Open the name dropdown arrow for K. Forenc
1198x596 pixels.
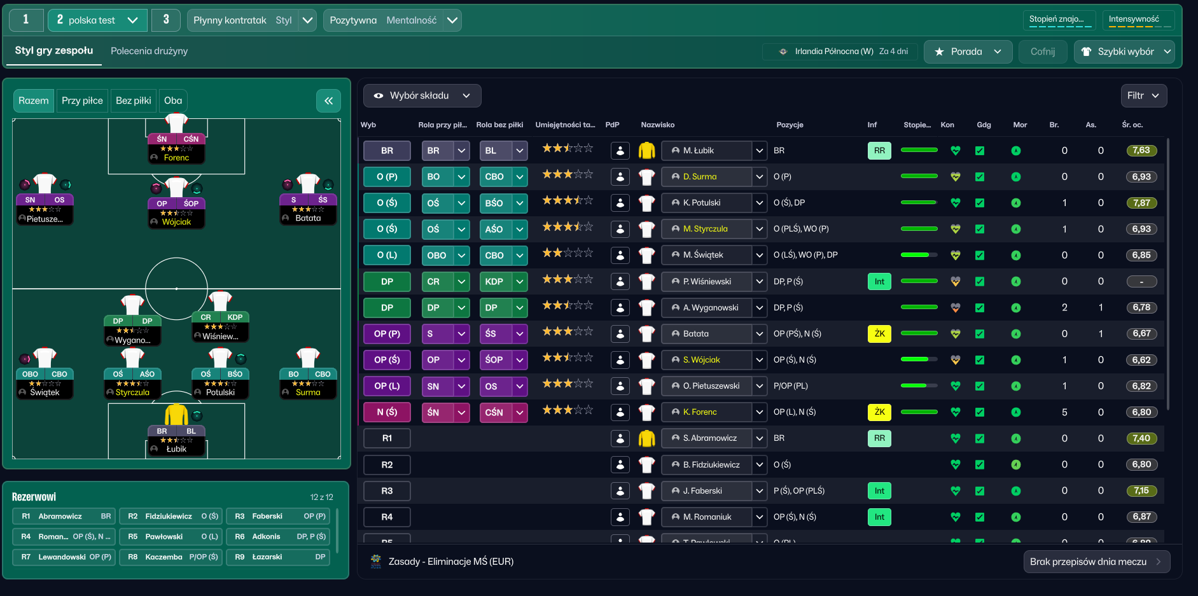click(759, 412)
